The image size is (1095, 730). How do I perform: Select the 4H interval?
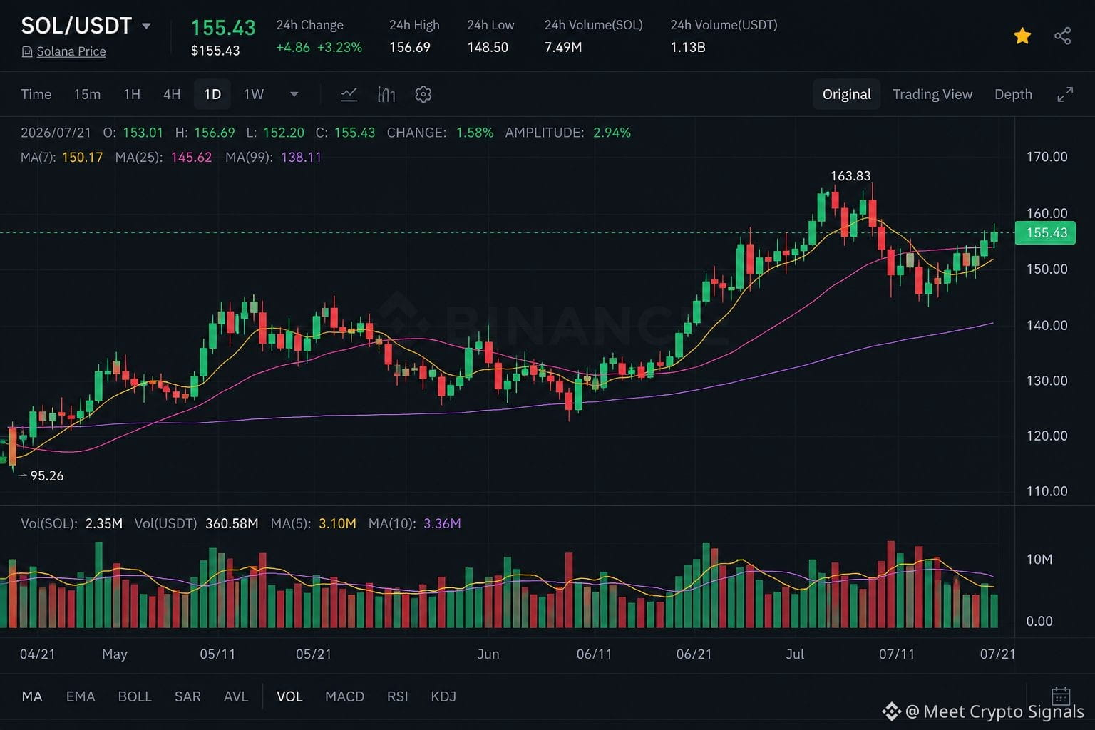pyautogui.click(x=172, y=94)
